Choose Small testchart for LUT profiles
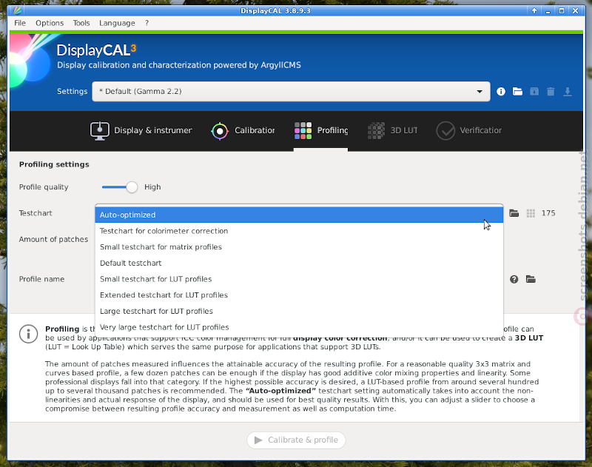 (x=299, y=279)
